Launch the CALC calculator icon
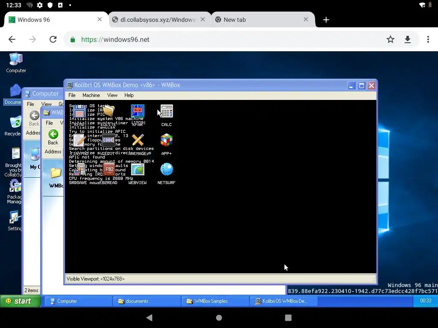 tap(167, 111)
